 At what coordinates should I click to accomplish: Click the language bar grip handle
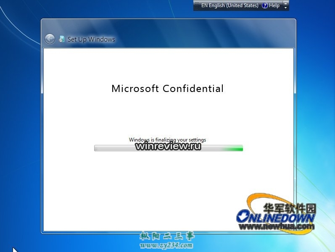click(197, 5)
